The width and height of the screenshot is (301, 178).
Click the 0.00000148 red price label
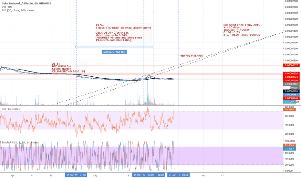[x=291, y=98]
